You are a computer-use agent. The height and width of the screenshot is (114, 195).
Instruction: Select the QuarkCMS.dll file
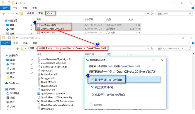point(48,82)
